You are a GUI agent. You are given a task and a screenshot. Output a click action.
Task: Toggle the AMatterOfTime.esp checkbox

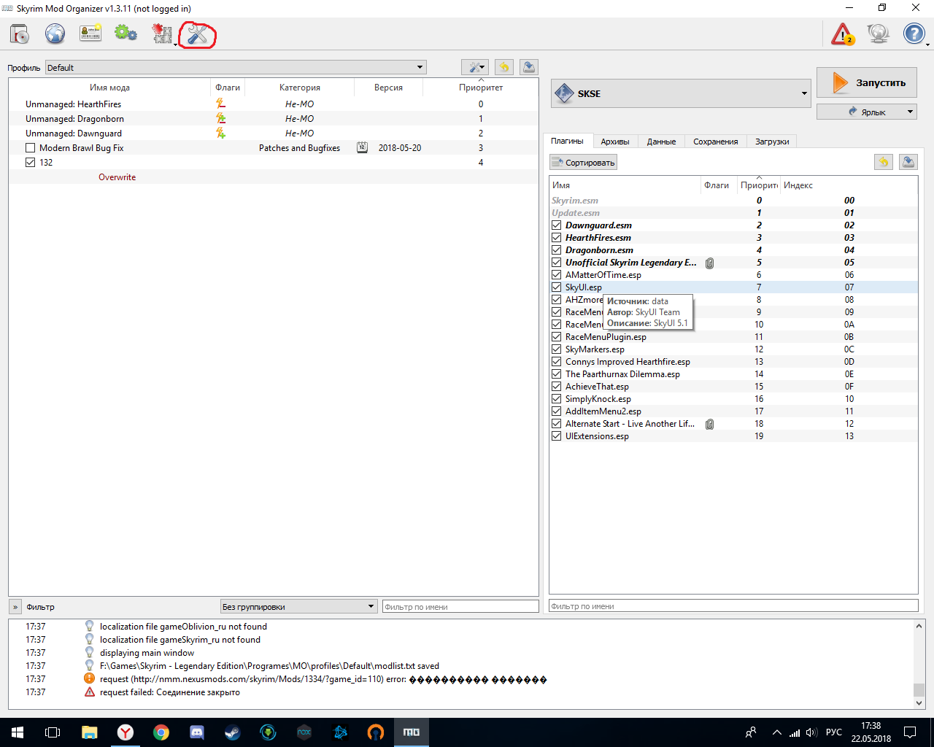(x=557, y=275)
